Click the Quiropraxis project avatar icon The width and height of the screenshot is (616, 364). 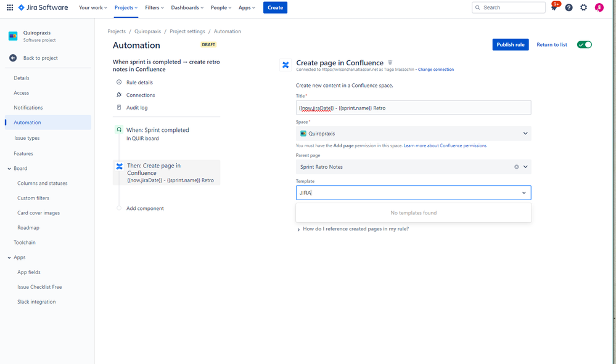pos(13,36)
